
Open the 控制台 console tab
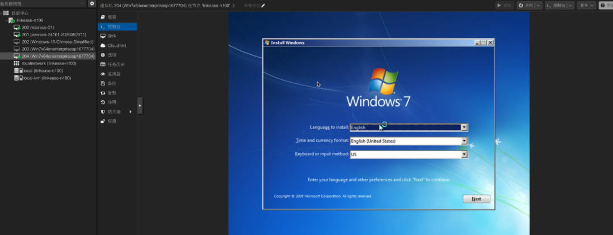pos(117,27)
